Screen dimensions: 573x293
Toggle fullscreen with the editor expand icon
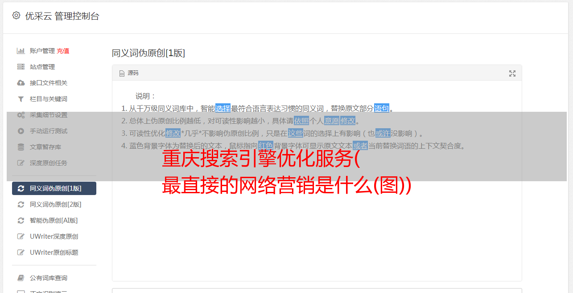click(512, 73)
